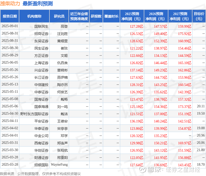Click target price 19.50

tap(201, 113)
